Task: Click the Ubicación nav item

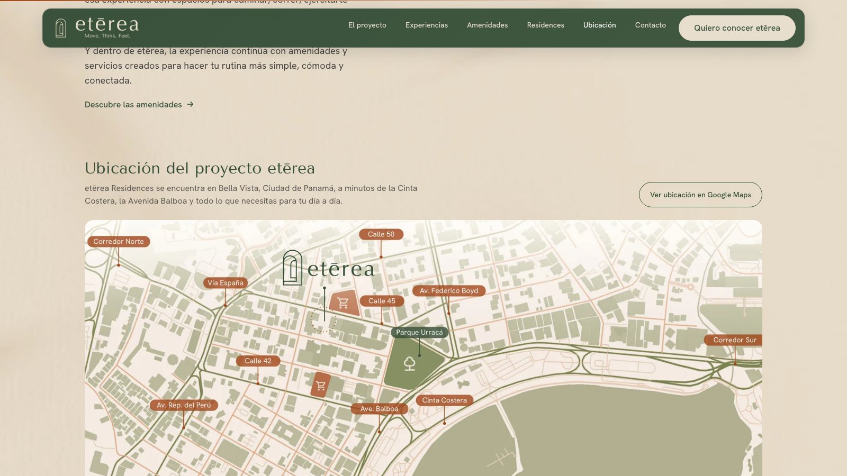Action: pos(600,25)
